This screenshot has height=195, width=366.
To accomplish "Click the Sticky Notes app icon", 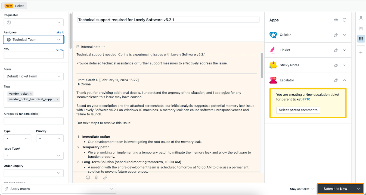I will pos(273,65).
